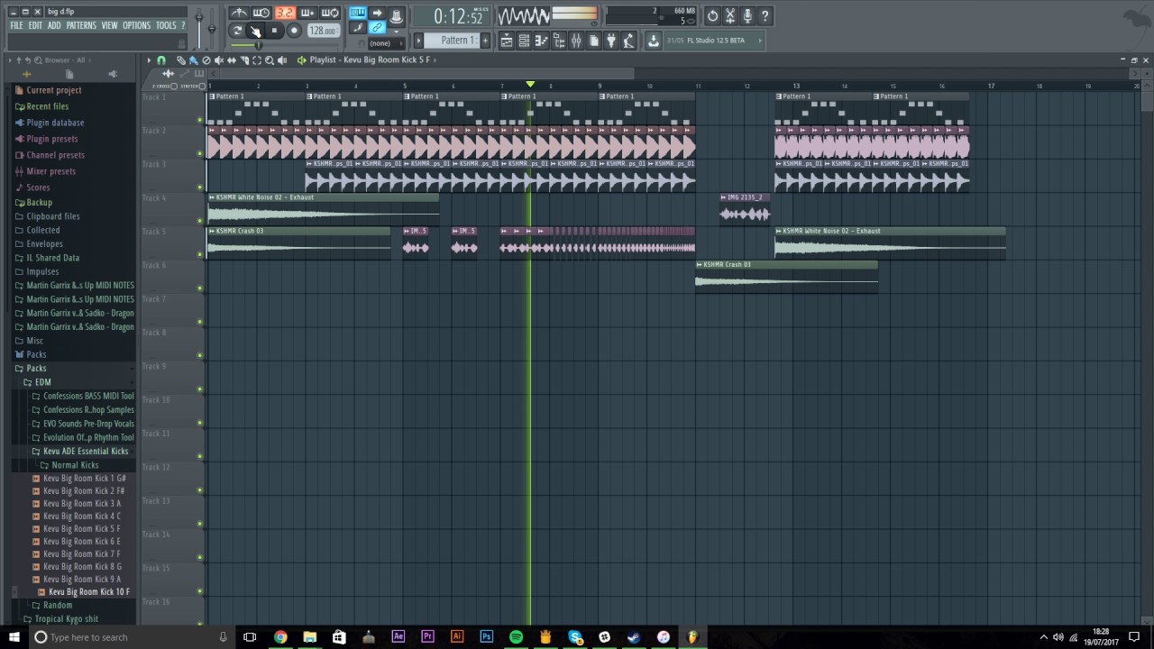Click the one-click recording microphone icon
Viewport: 1154px width, 649px height.
click(x=747, y=16)
